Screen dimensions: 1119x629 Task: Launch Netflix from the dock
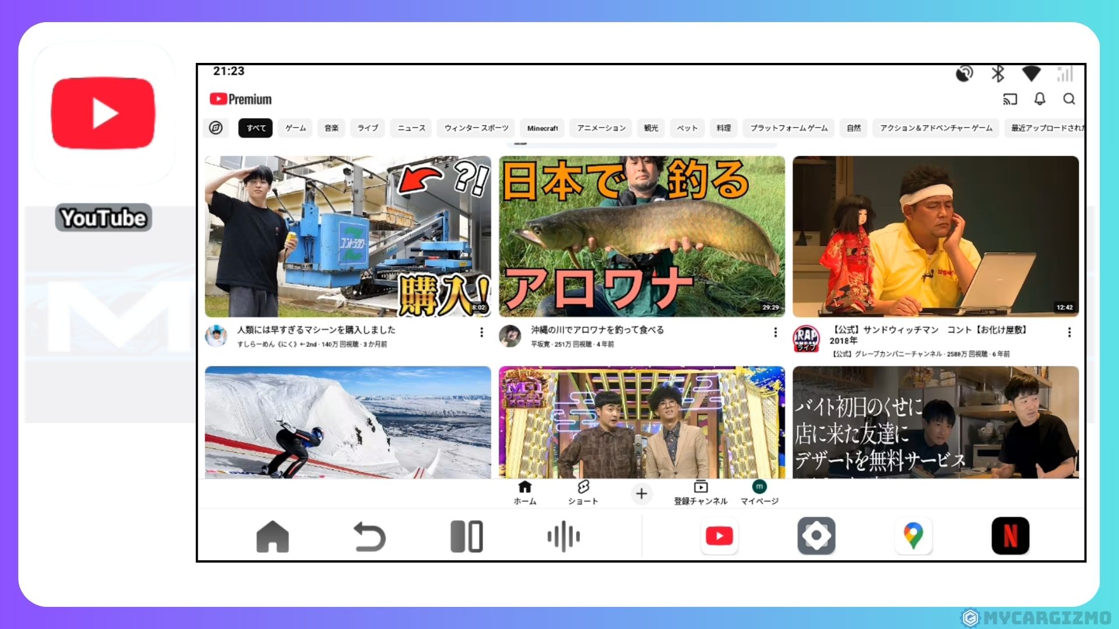point(1010,536)
